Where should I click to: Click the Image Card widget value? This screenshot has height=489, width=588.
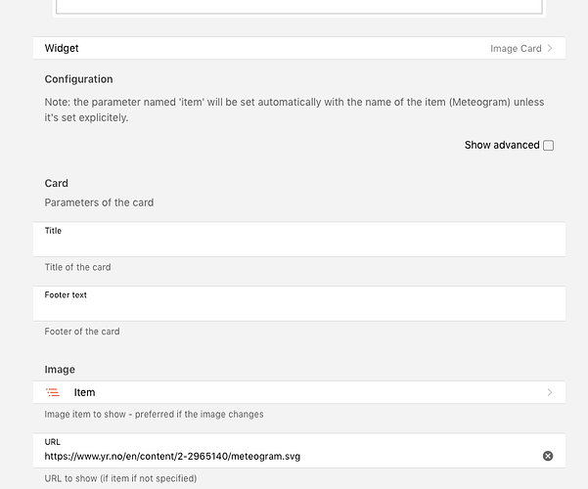516,48
